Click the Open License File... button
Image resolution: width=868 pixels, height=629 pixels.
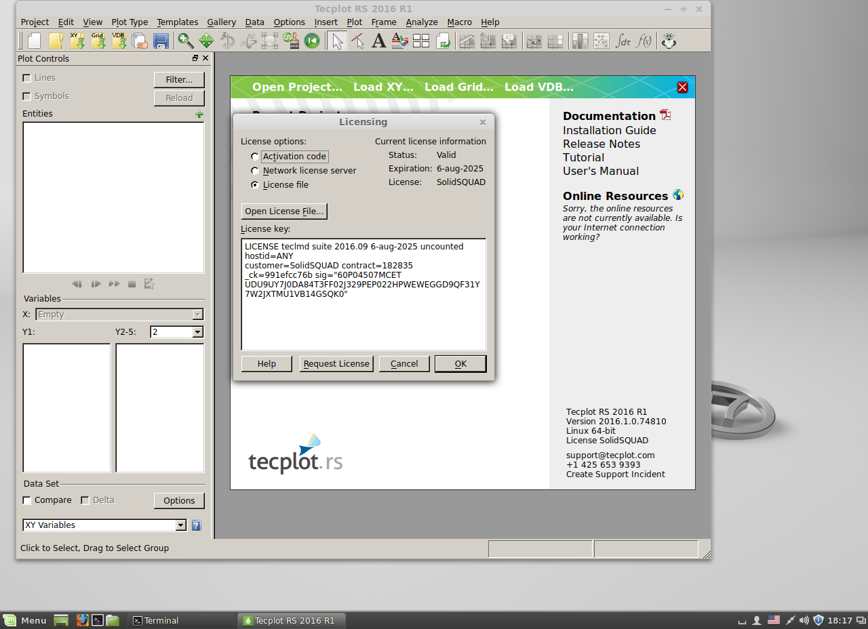pos(285,211)
